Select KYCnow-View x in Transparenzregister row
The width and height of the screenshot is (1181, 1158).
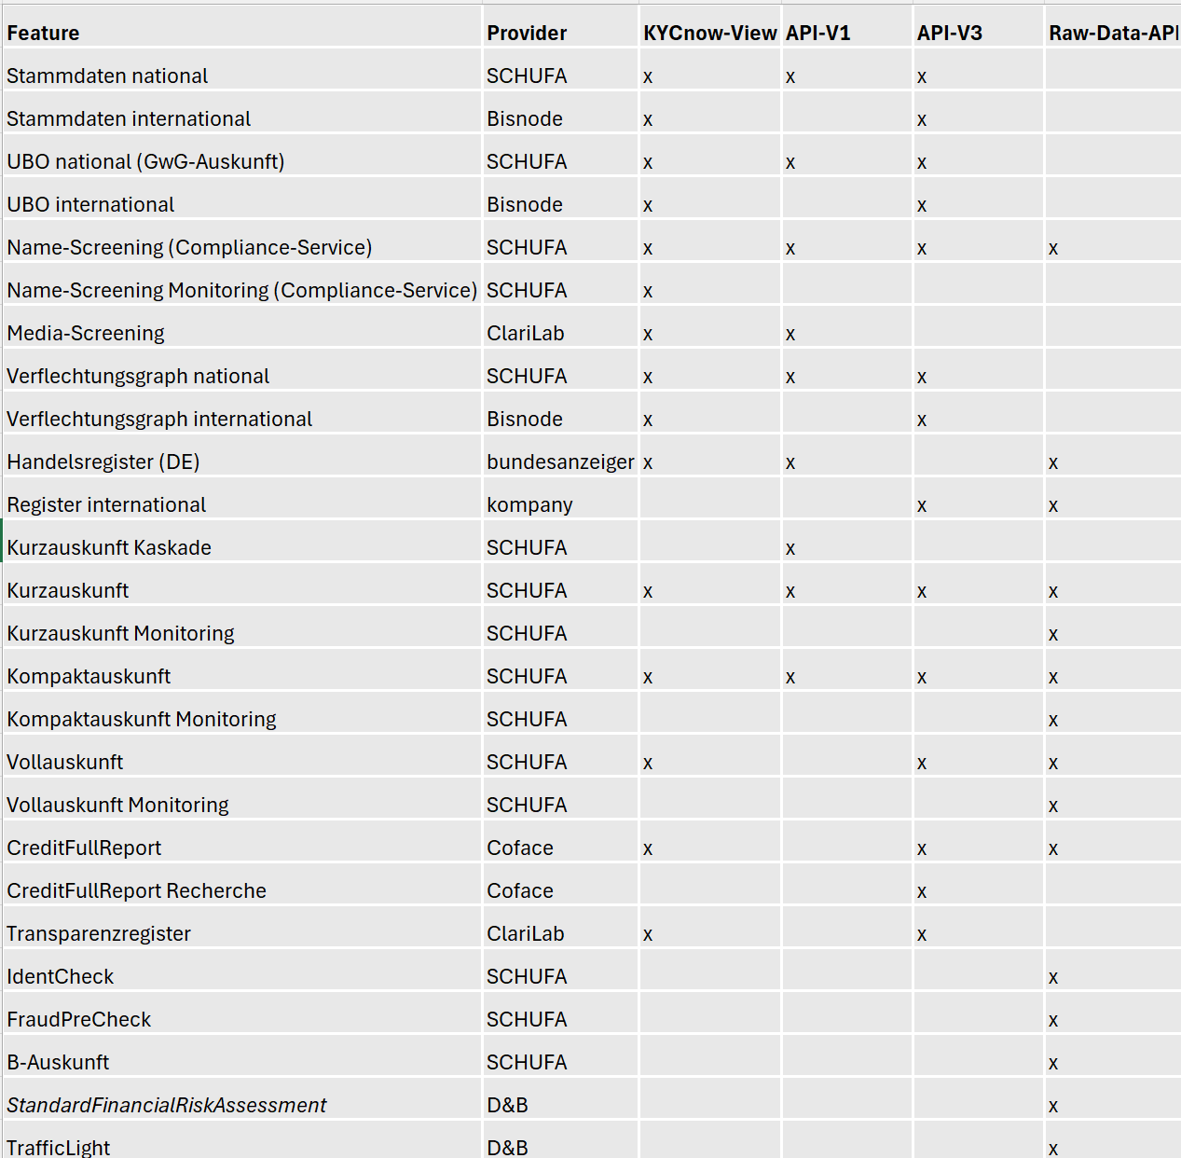point(648,935)
